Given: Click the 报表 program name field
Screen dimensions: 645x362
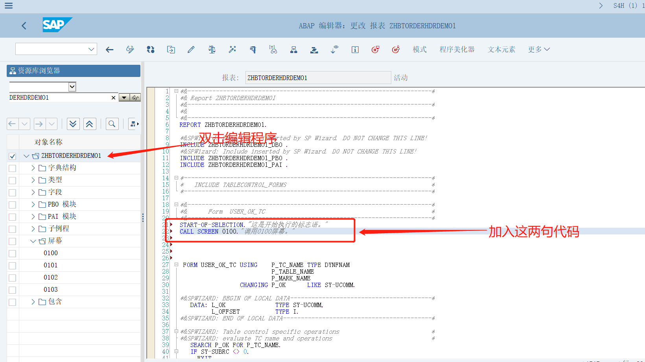Looking at the screenshot, I should (318, 78).
